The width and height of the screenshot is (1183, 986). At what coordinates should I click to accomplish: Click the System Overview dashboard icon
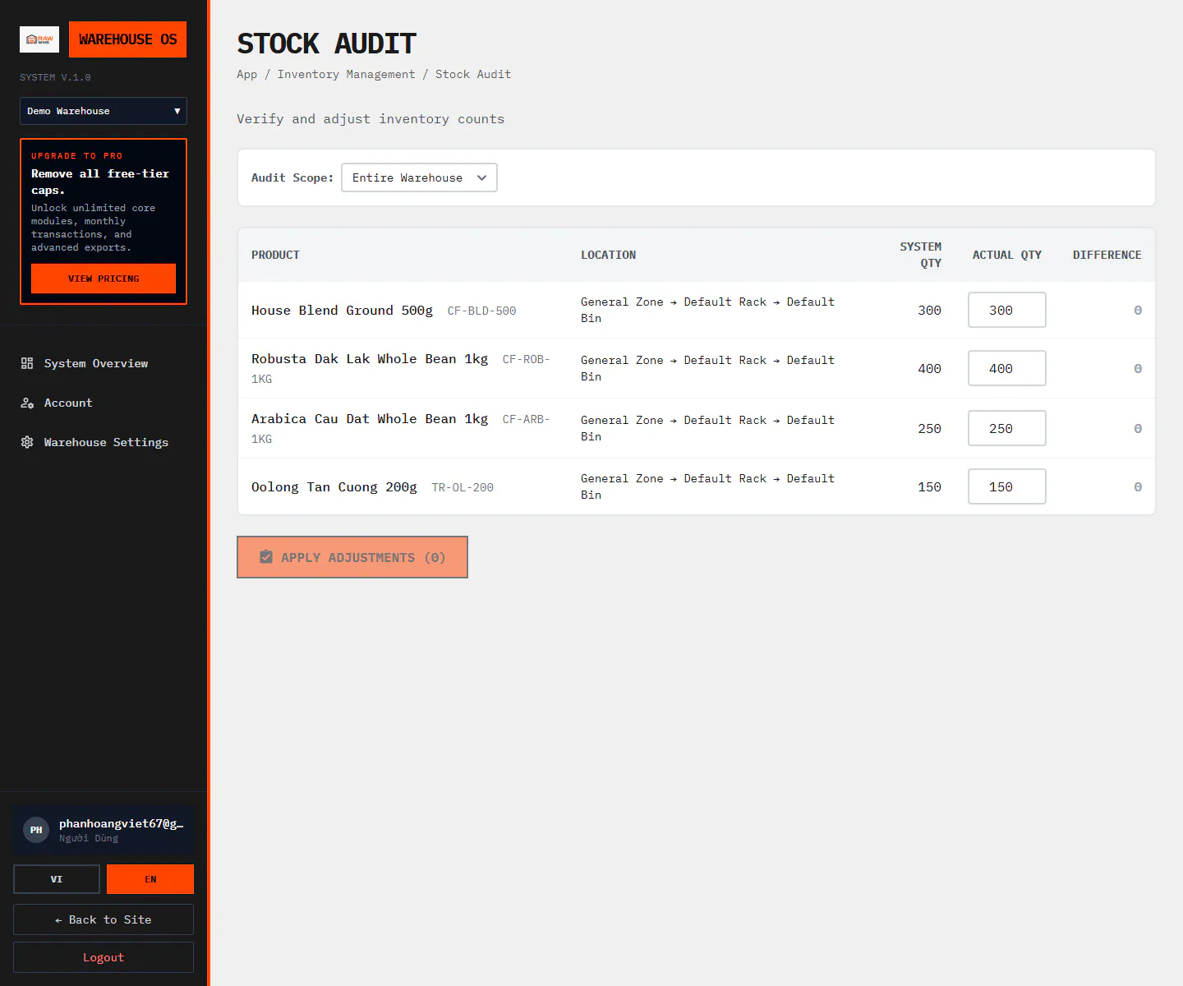27,363
